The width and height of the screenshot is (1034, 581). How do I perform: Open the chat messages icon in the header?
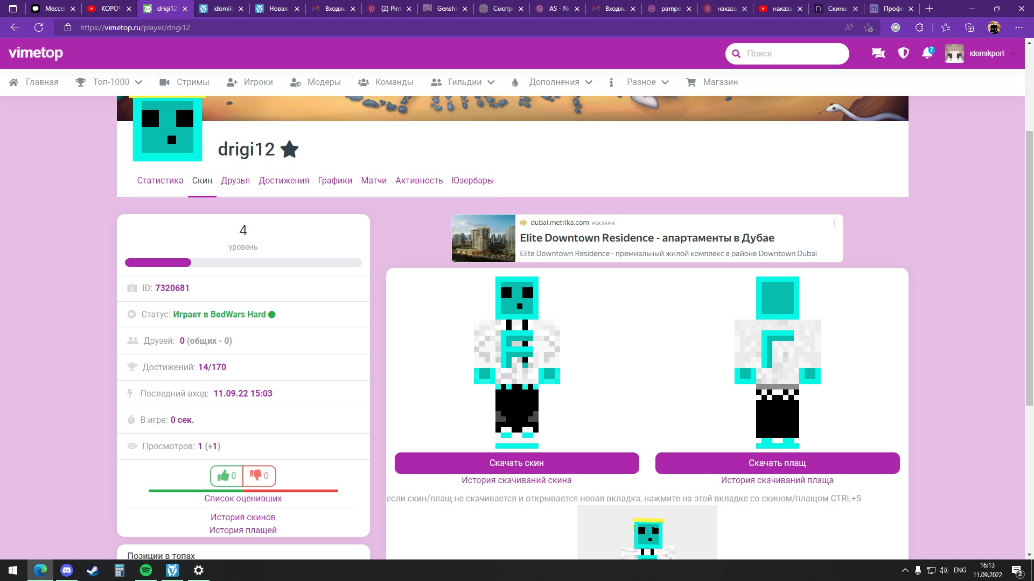pyautogui.click(x=878, y=53)
